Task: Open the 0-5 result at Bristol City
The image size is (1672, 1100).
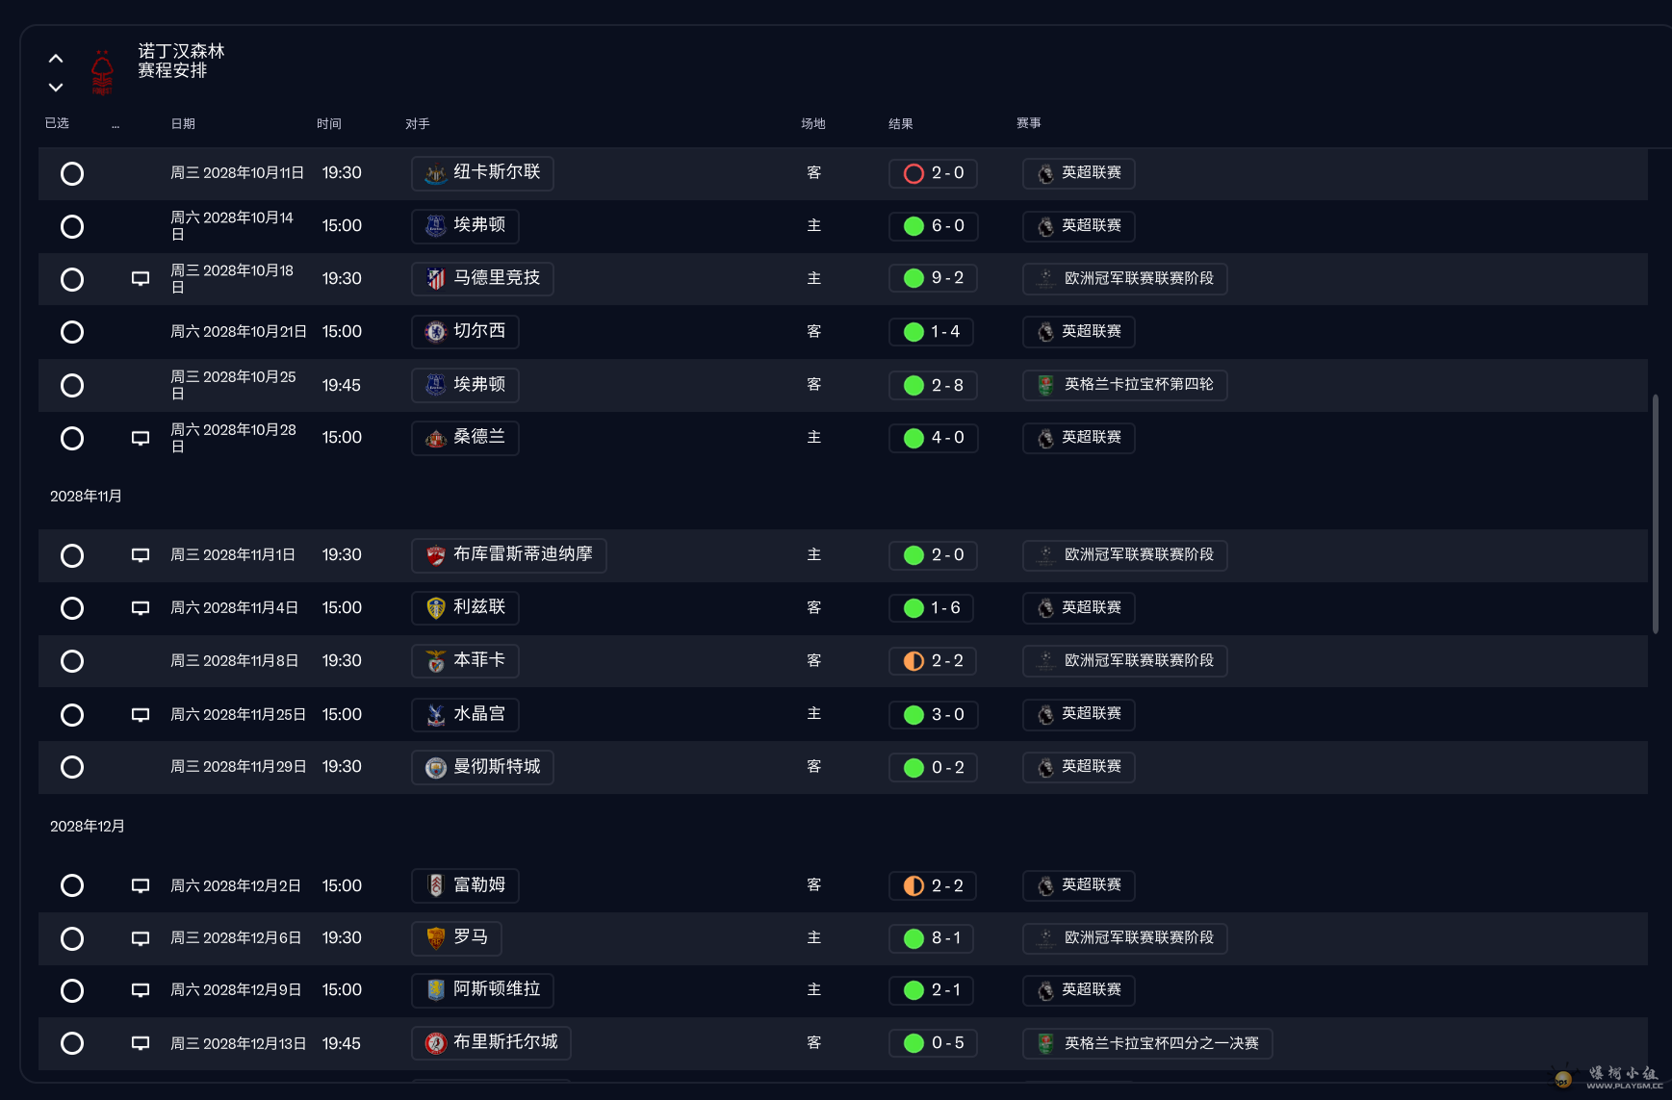Action: pos(933,1043)
